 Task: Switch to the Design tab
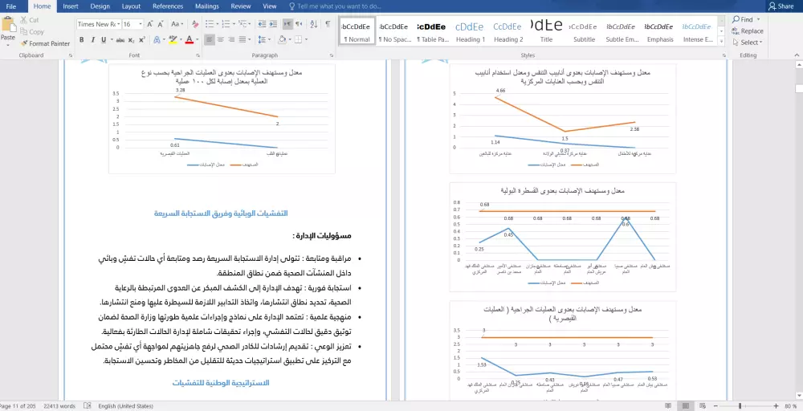coord(100,6)
